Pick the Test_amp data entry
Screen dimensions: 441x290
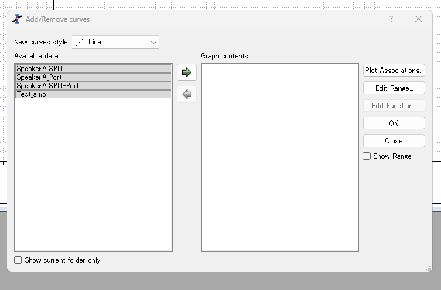pyautogui.click(x=93, y=94)
